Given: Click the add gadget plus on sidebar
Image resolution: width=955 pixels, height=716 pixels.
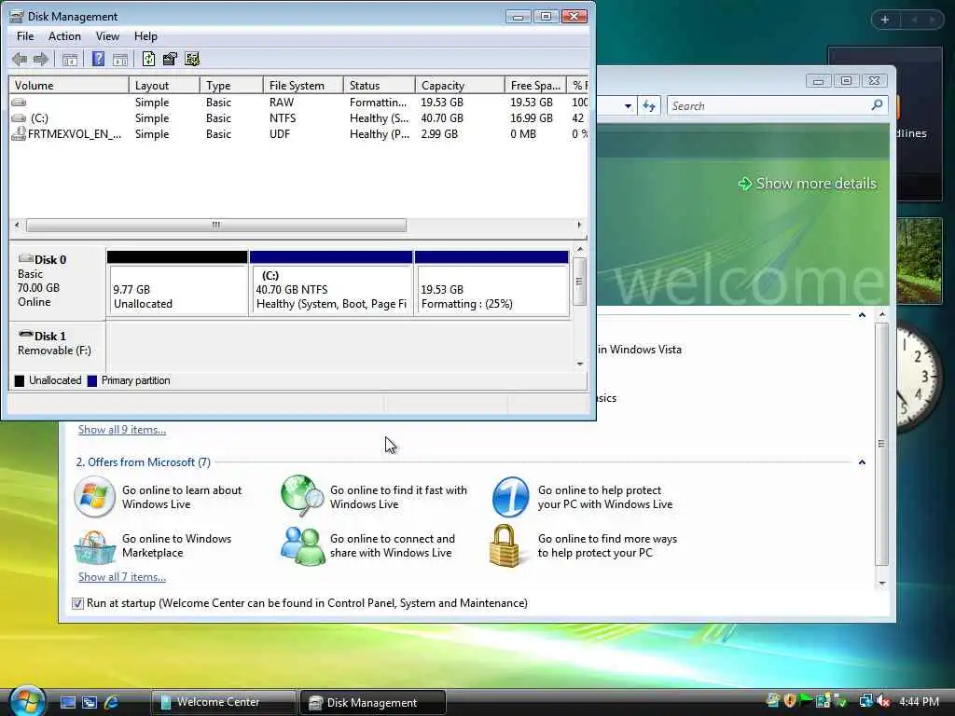Looking at the screenshot, I should (x=885, y=20).
